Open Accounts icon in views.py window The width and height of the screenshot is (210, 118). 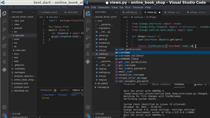click(88, 107)
